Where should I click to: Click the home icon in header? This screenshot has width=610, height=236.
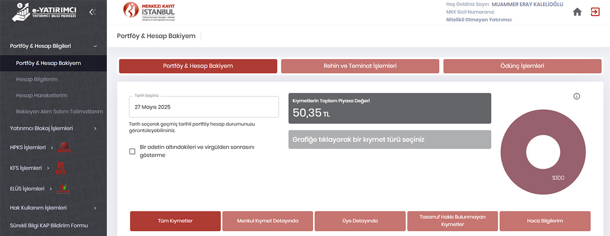[577, 12]
